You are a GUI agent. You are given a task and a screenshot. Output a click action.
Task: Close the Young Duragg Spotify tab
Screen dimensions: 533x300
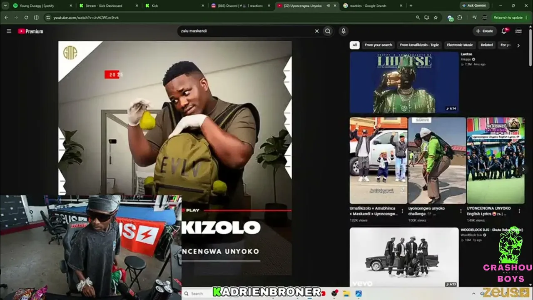click(x=70, y=6)
